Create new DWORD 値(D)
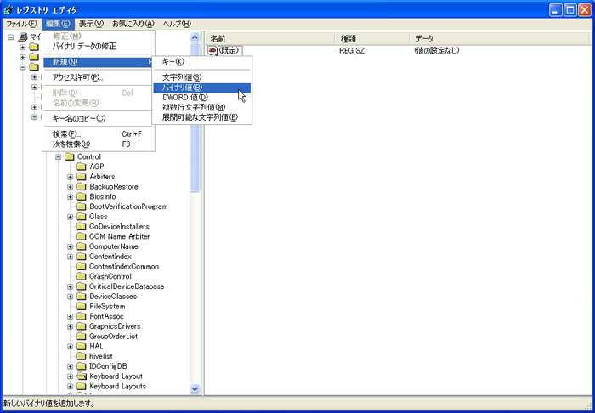This screenshot has width=595, height=413. coord(202,98)
